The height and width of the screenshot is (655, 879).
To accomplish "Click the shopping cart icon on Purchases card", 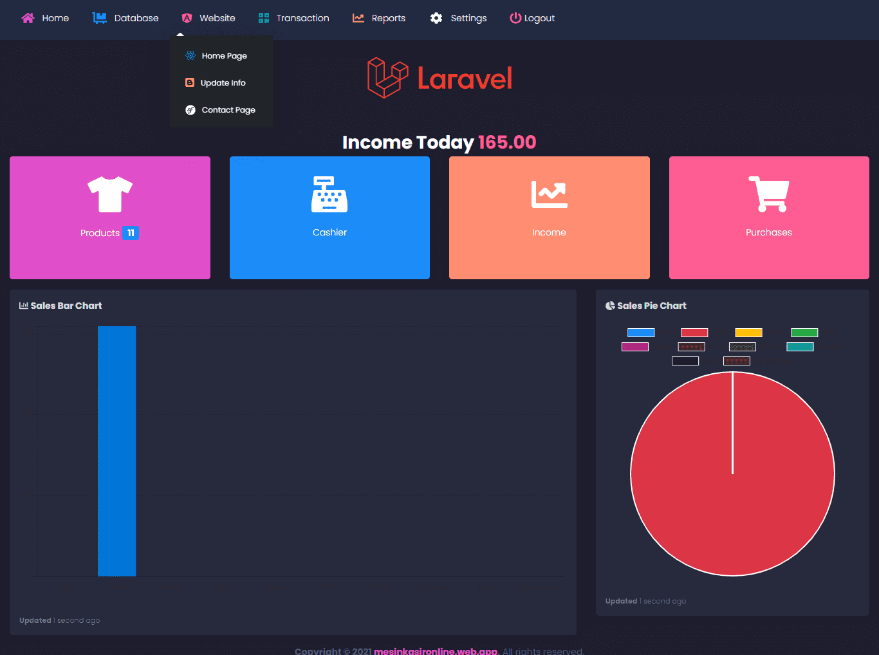I will coord(769,194).
